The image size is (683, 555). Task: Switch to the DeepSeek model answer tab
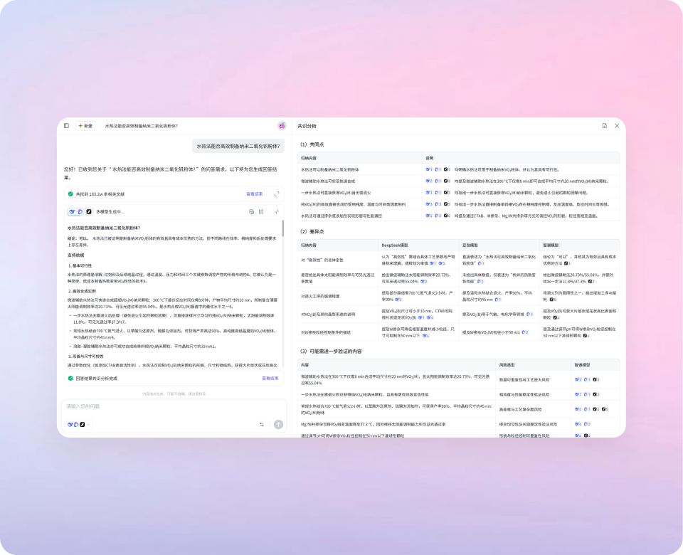(x=73, y=212)
